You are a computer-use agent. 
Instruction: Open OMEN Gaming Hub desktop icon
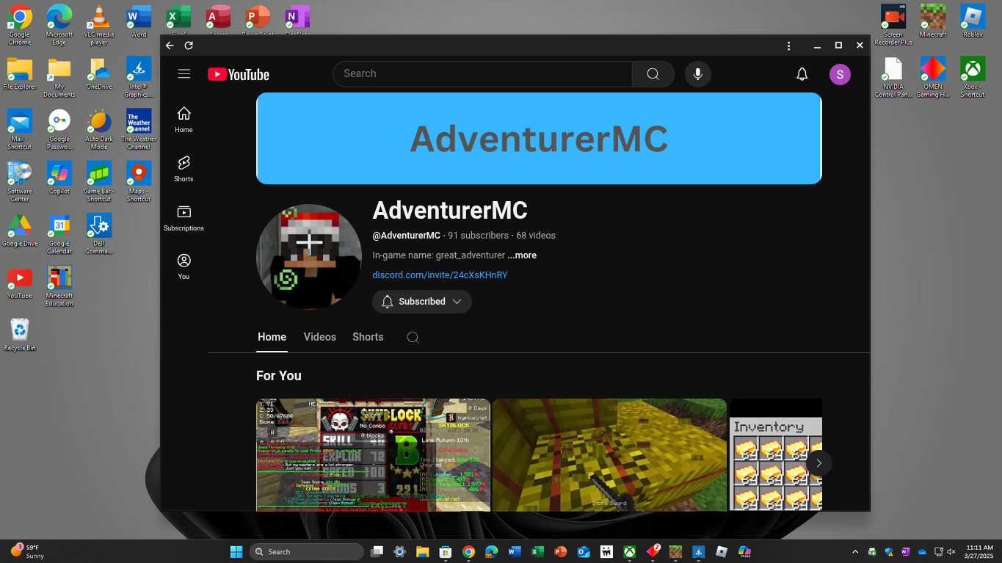point(933,78)
